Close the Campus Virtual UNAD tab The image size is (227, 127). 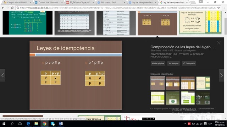31,2
